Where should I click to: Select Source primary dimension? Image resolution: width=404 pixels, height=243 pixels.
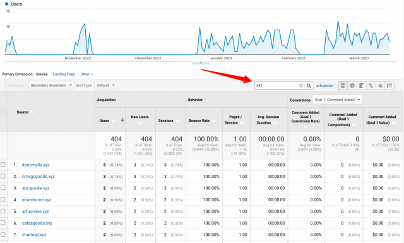tap(42, 74)
